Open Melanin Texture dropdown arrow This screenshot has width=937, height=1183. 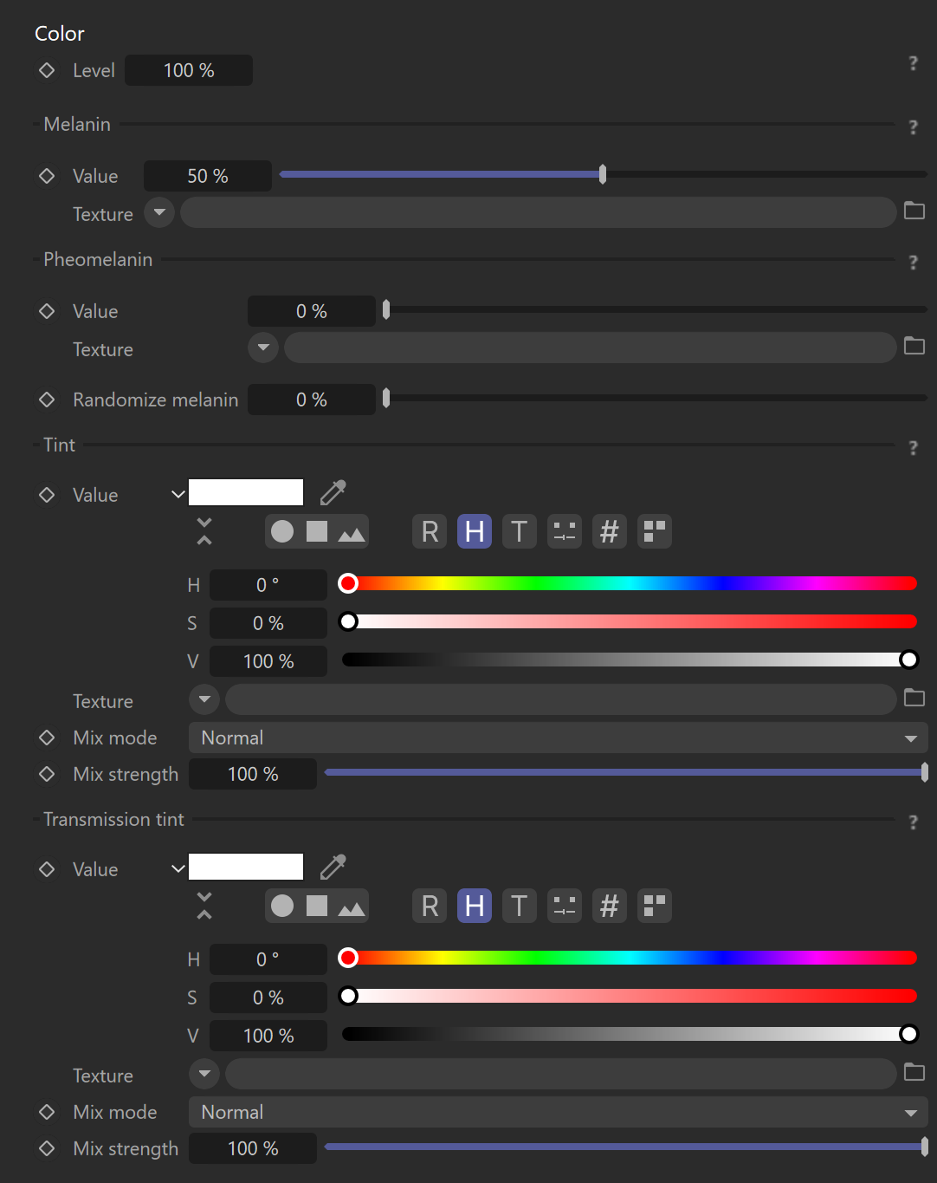159,212
